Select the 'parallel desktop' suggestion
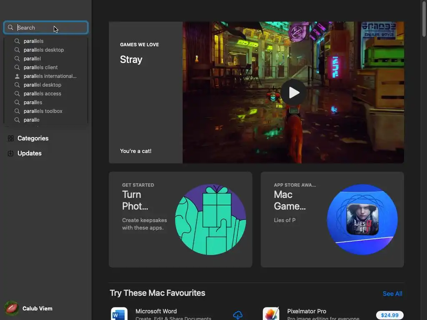 pos(46,85)
